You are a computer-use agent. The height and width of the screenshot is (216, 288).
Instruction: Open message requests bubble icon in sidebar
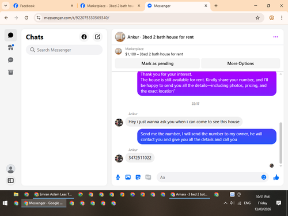(x=10, y=60)
